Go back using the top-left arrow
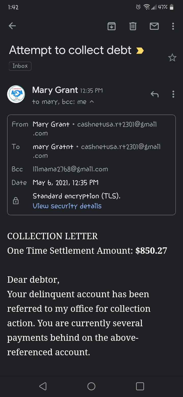The width and height of the screenshot is (183, 397). [12, 26]
